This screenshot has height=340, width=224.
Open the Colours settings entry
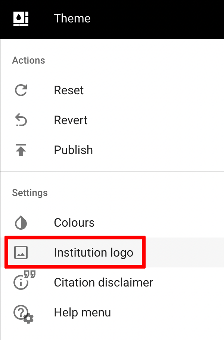tap(74, 223)
